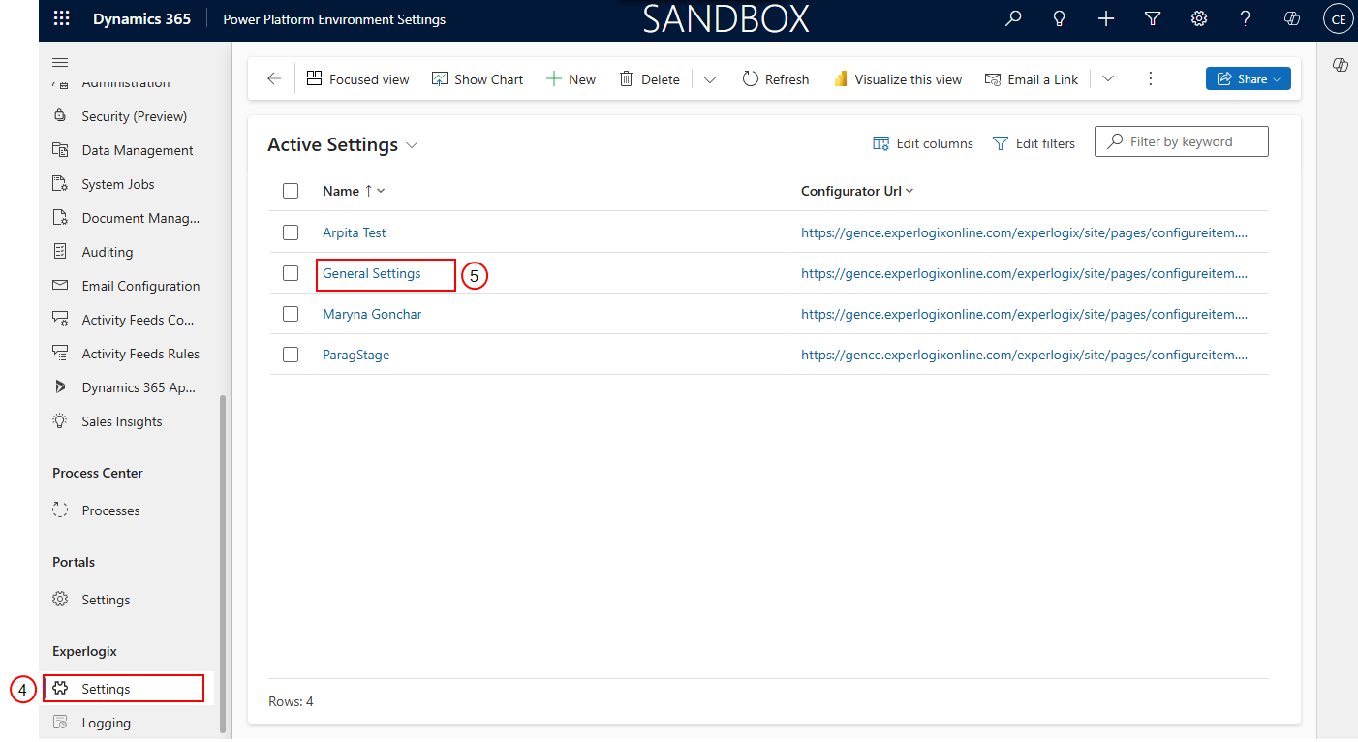Refresh the settings list
The height and width of the screenshot is (742, 1358).
pyautogui.click(x=776, y=79)
